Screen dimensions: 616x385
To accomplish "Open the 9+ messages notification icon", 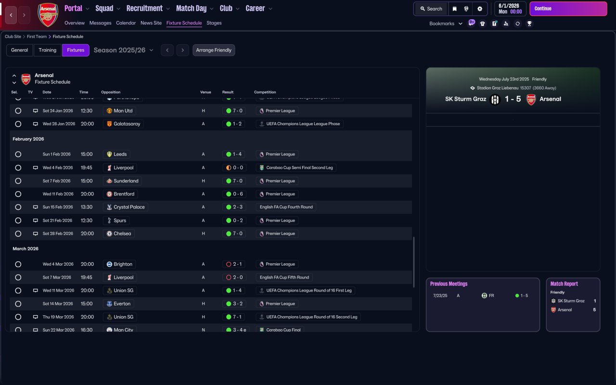I will pos(472,23).
